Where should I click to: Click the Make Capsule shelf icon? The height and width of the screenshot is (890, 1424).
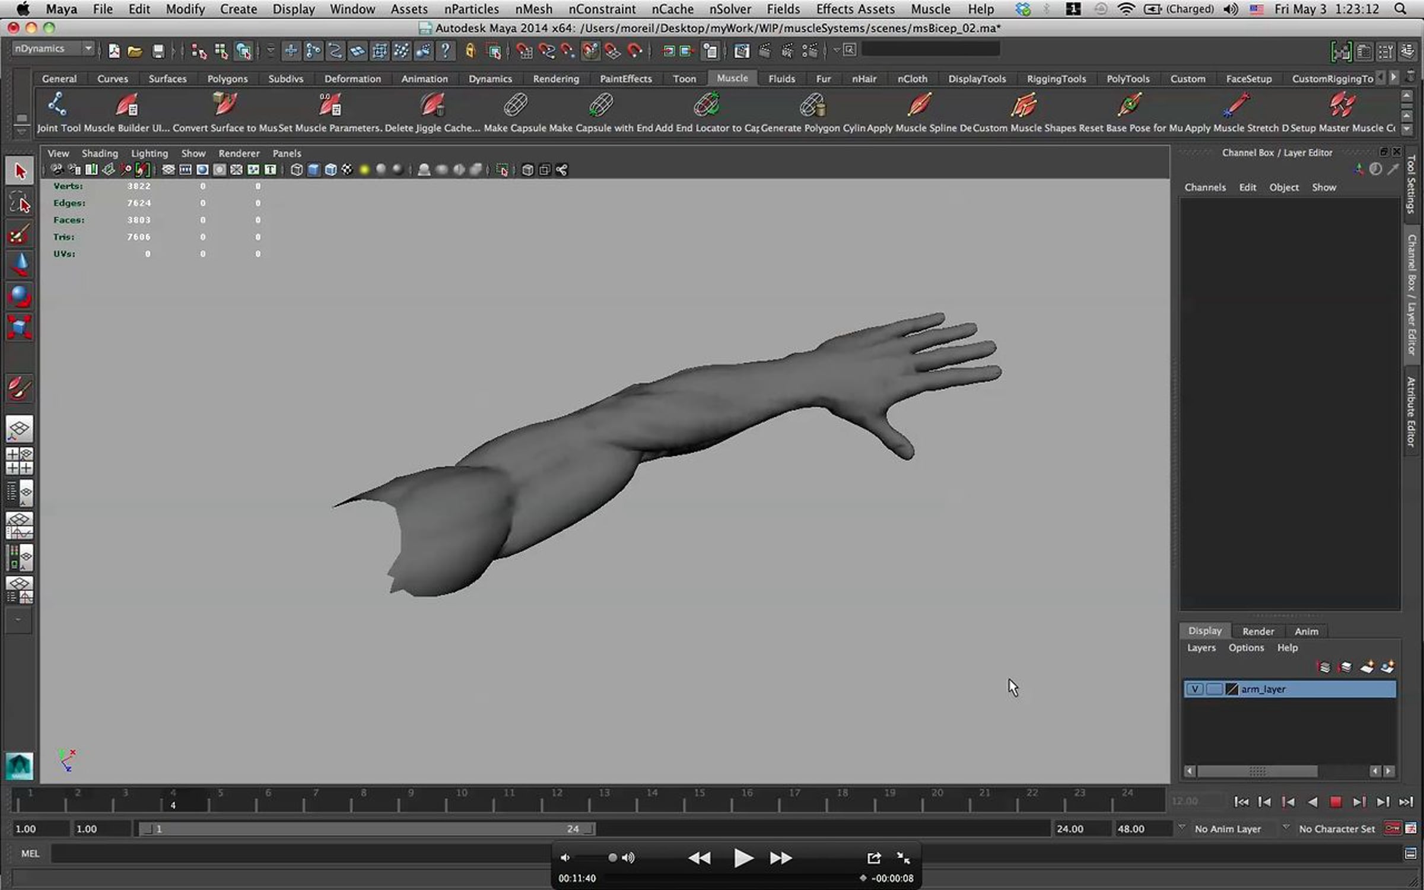pos(515,106)
